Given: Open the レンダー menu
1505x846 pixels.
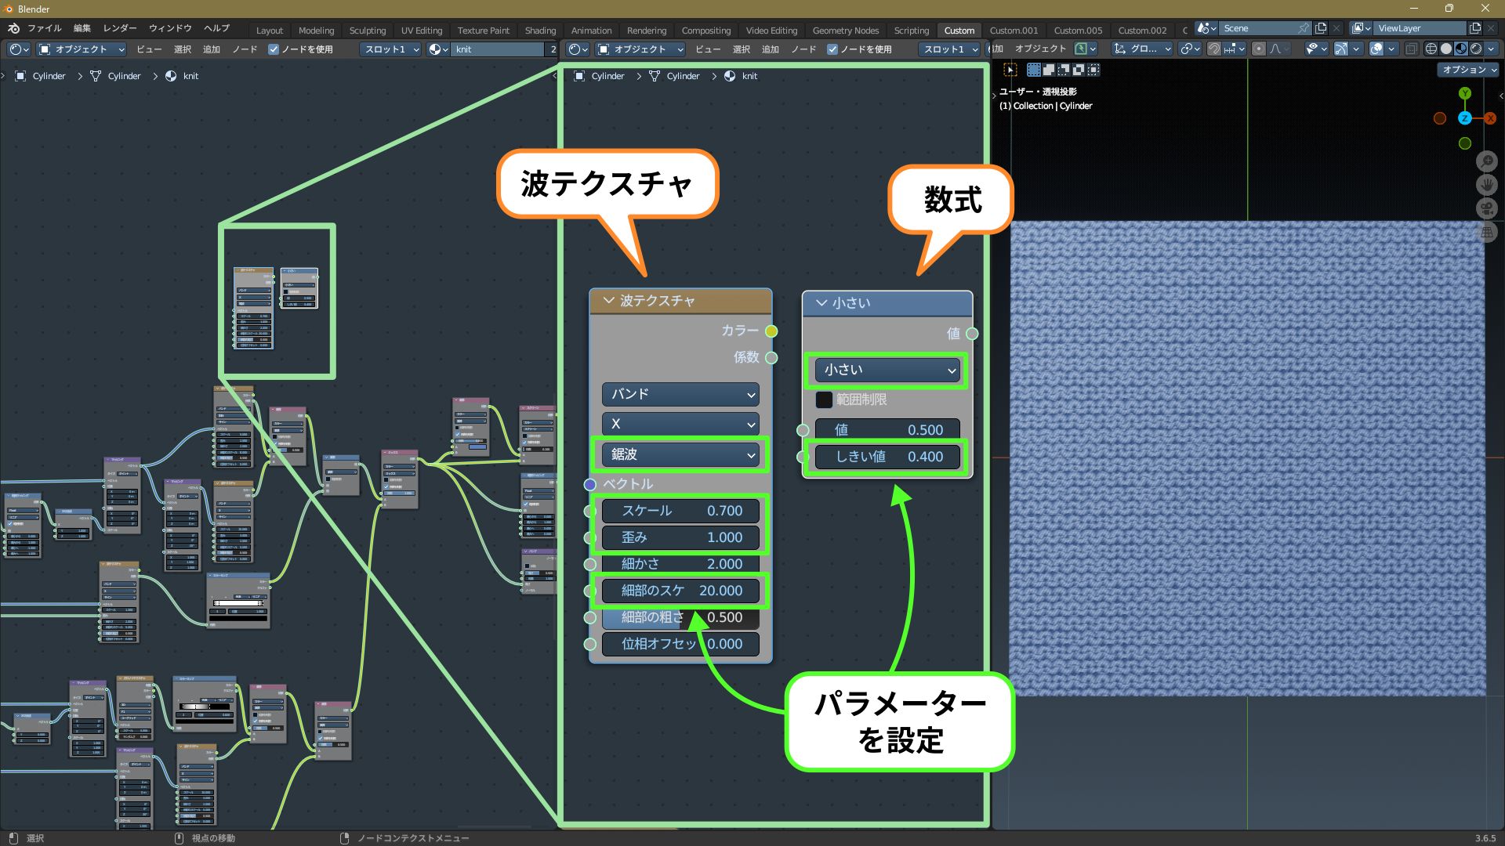Looking at the screenshot, I should pos(120,28).
